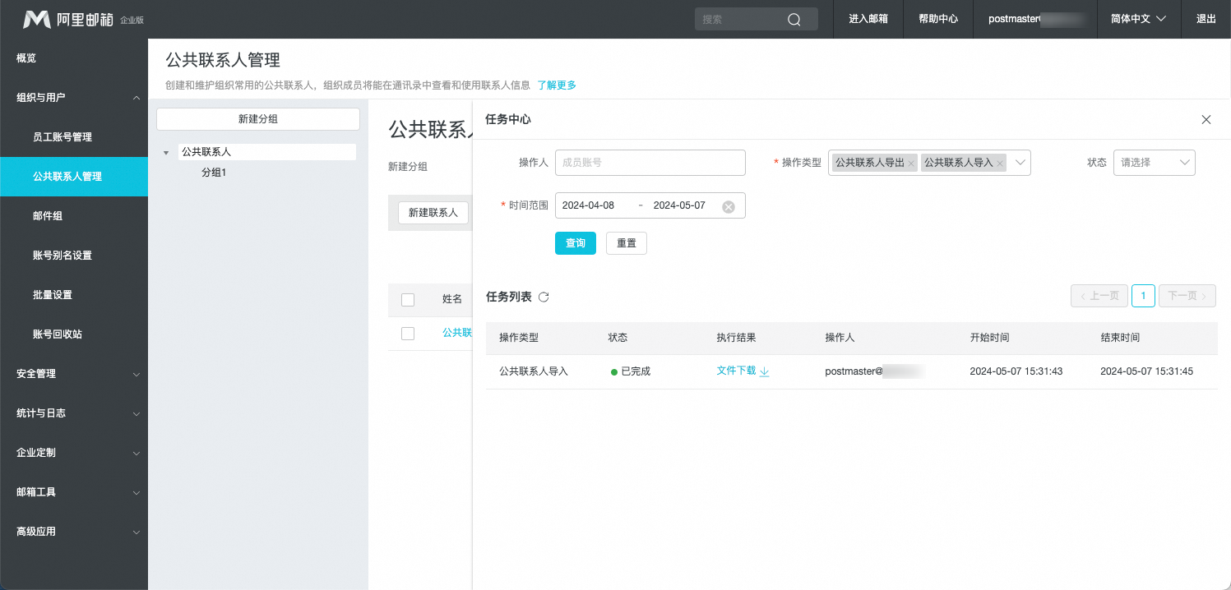
Task: Check the first contact row checkbox
Action: [x=408, y=333]
